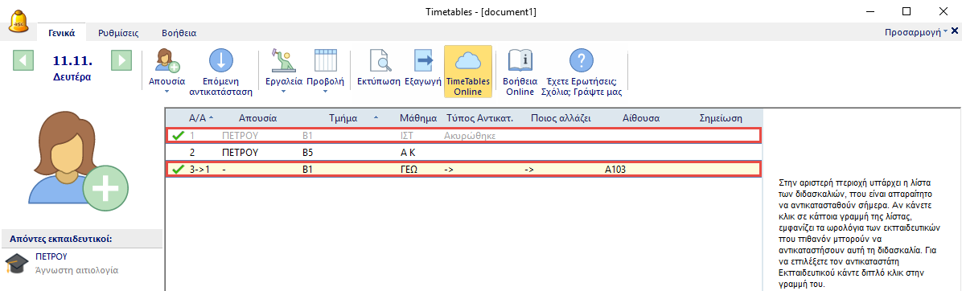
Task: Open TimeTables Online cloud button
Action: pos(468,71)
